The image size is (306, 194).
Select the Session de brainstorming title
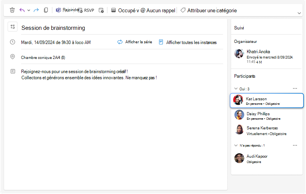pos(53,28)
